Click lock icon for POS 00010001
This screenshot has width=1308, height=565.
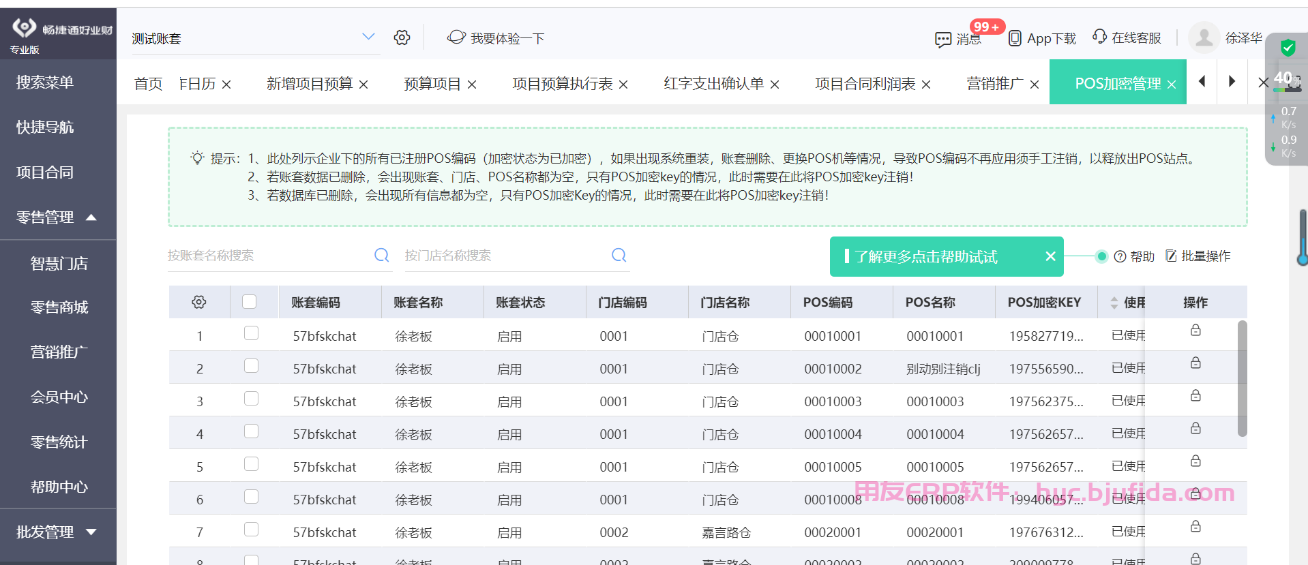(x=1195, y=331)
